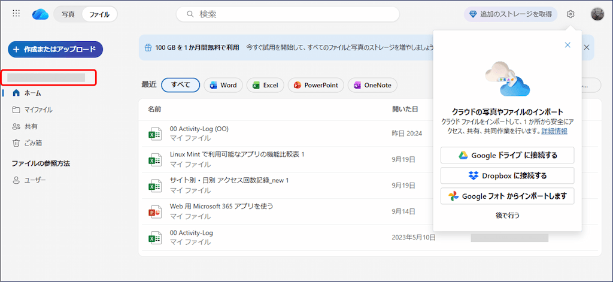Switch to the ファイル view

[x=99, y=14]
